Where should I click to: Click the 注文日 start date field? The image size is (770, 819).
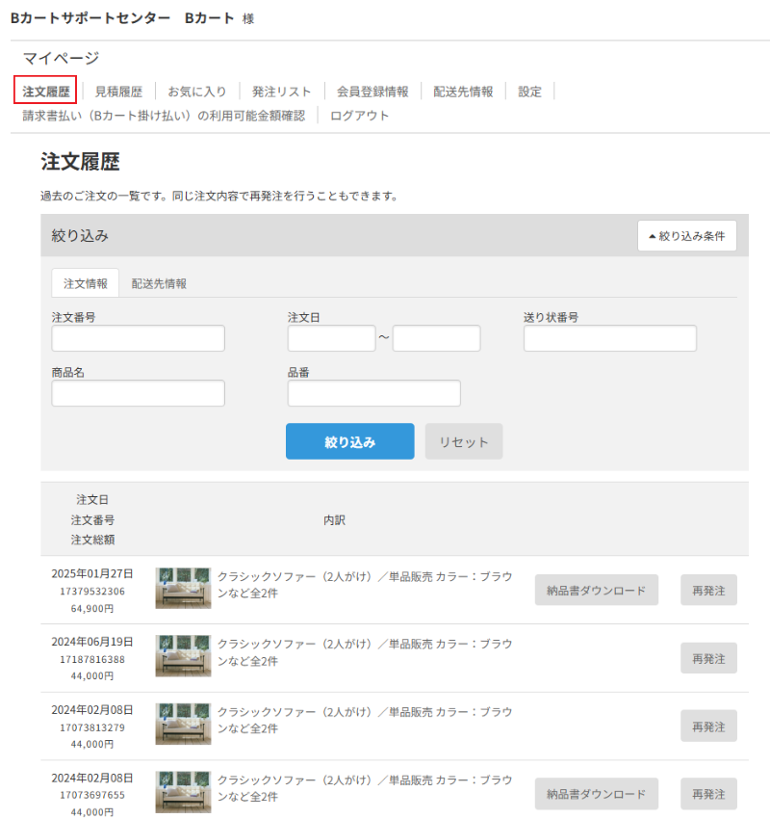pyautogui.click(x=331, y=338)
